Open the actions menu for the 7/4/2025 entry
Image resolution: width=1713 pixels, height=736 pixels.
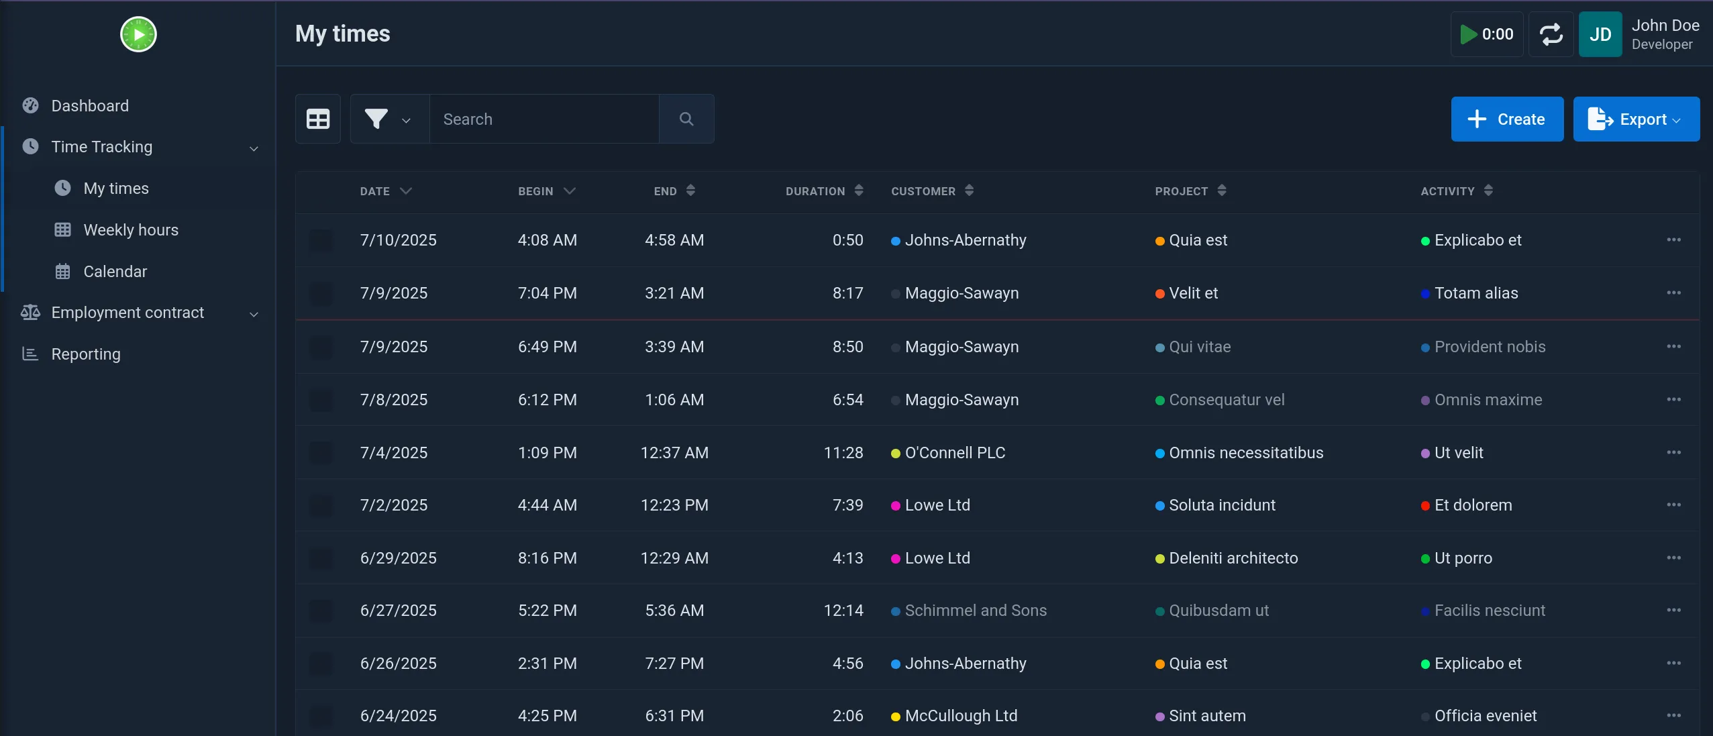pyautogui.click(x=1673, y=452)
